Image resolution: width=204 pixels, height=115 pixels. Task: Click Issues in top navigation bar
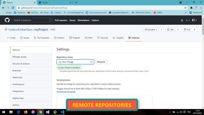(x=72, y=20)
